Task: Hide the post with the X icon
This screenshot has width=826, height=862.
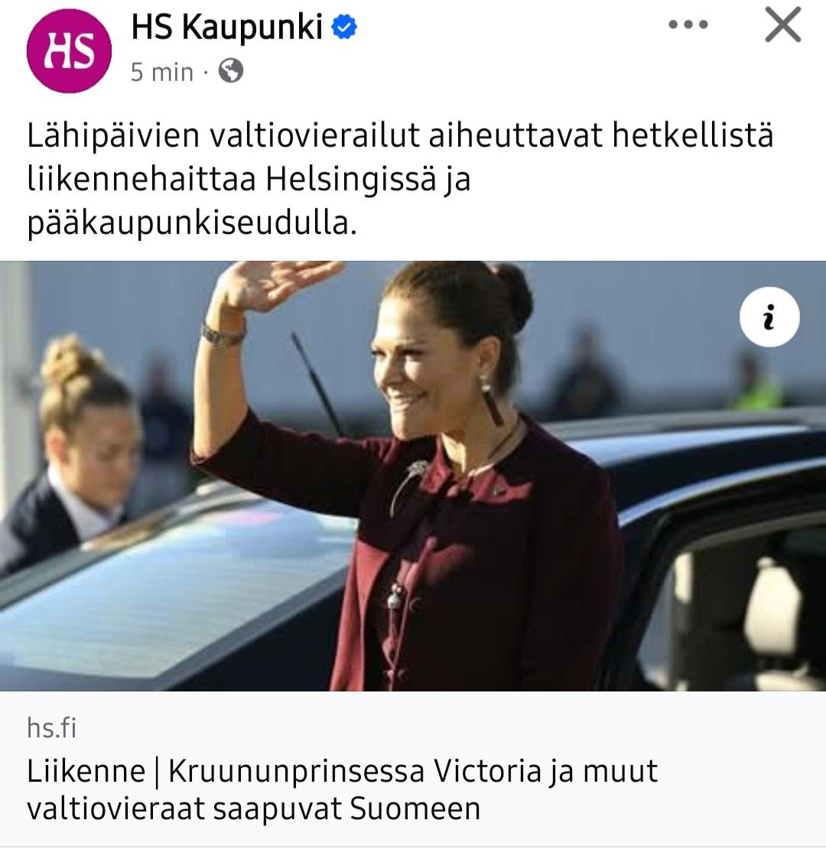Action: [x=783, y=24]
